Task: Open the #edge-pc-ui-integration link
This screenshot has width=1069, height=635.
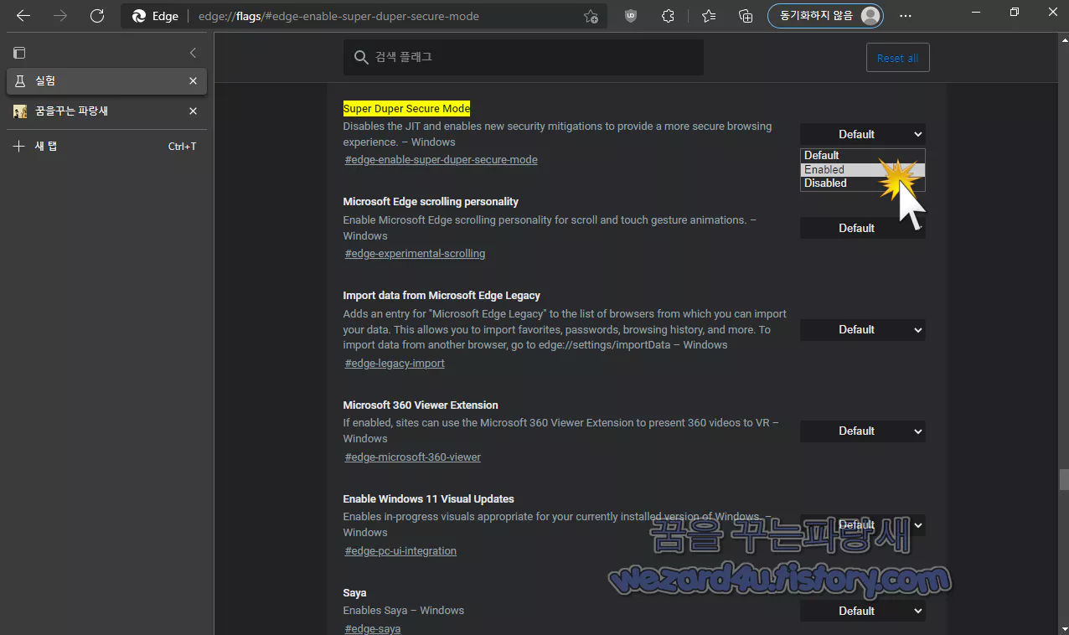Action: [400, 551]
